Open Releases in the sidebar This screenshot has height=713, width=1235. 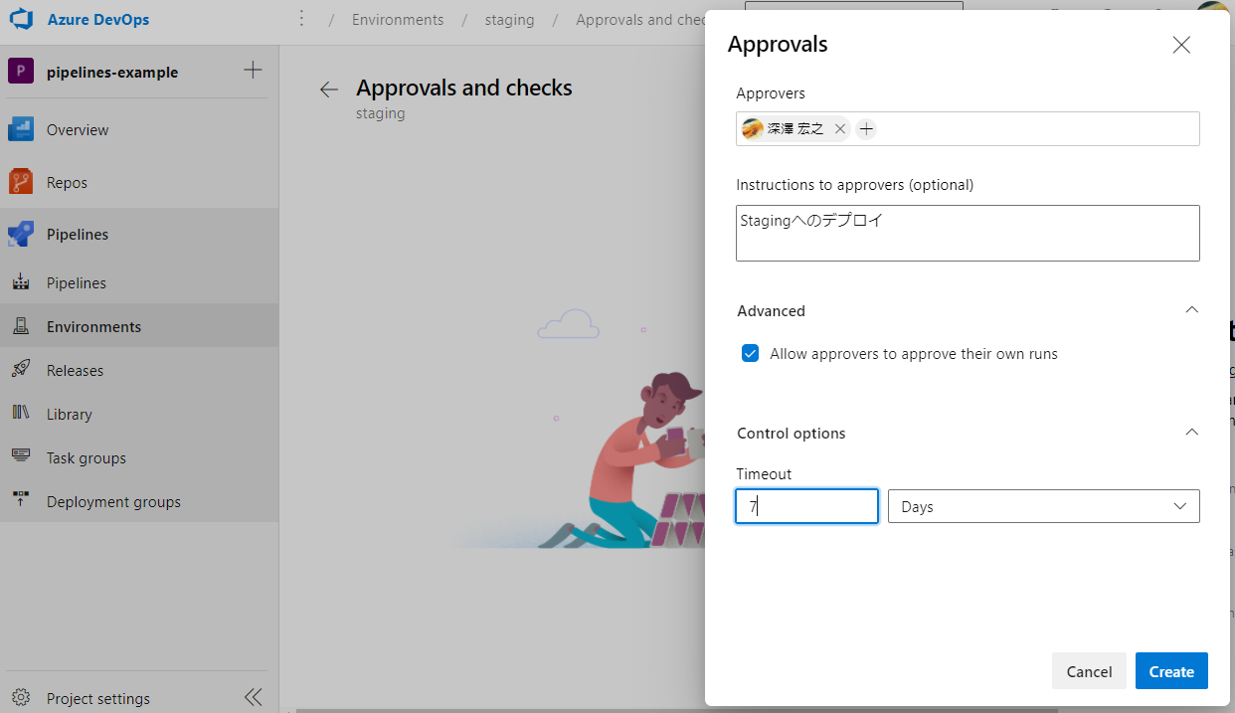(x=75, y=370)
